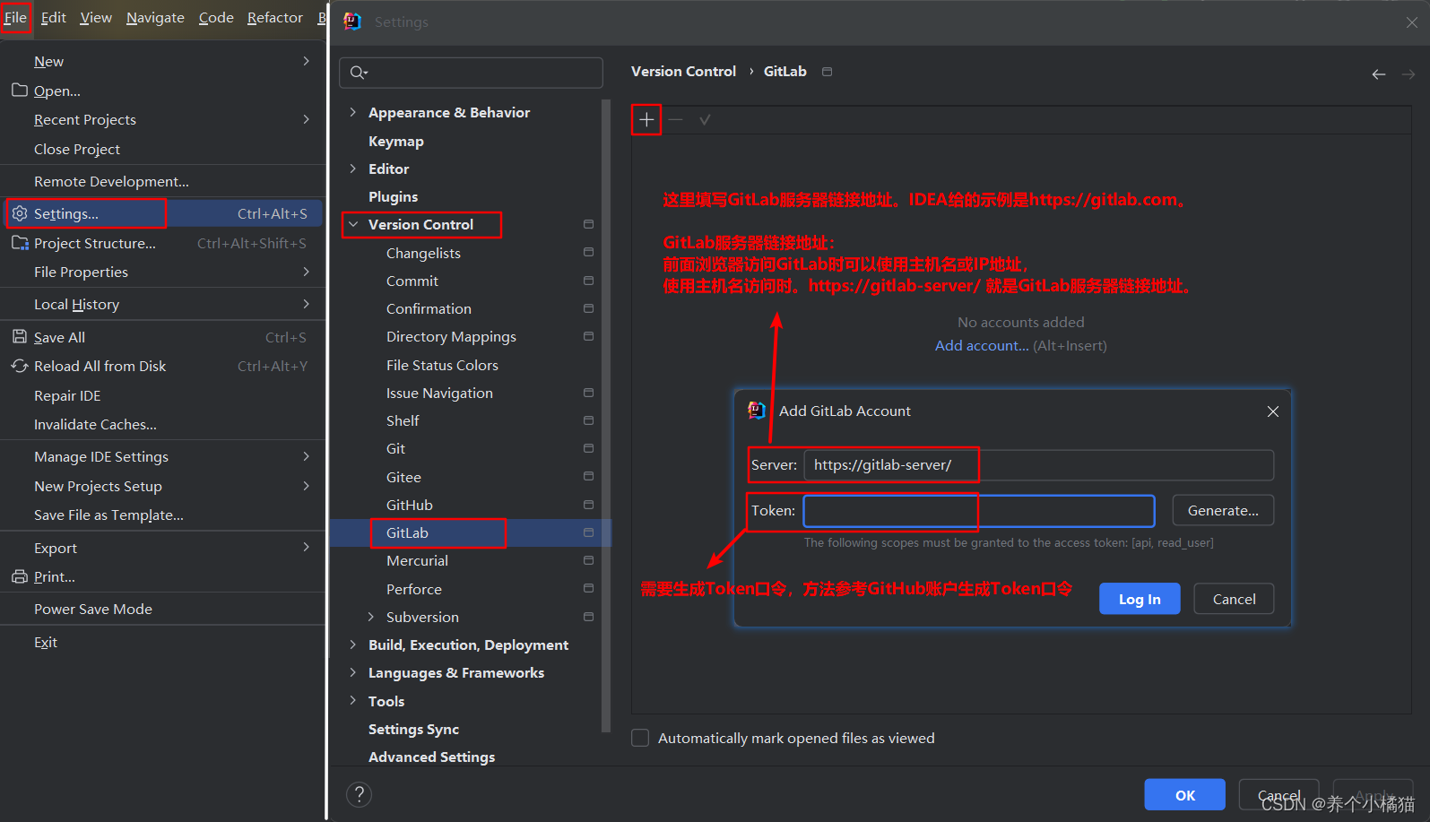This screenshot has height=822, width=1430.
Task: Click project icon next to Gitee
Action: pos(588,477)
